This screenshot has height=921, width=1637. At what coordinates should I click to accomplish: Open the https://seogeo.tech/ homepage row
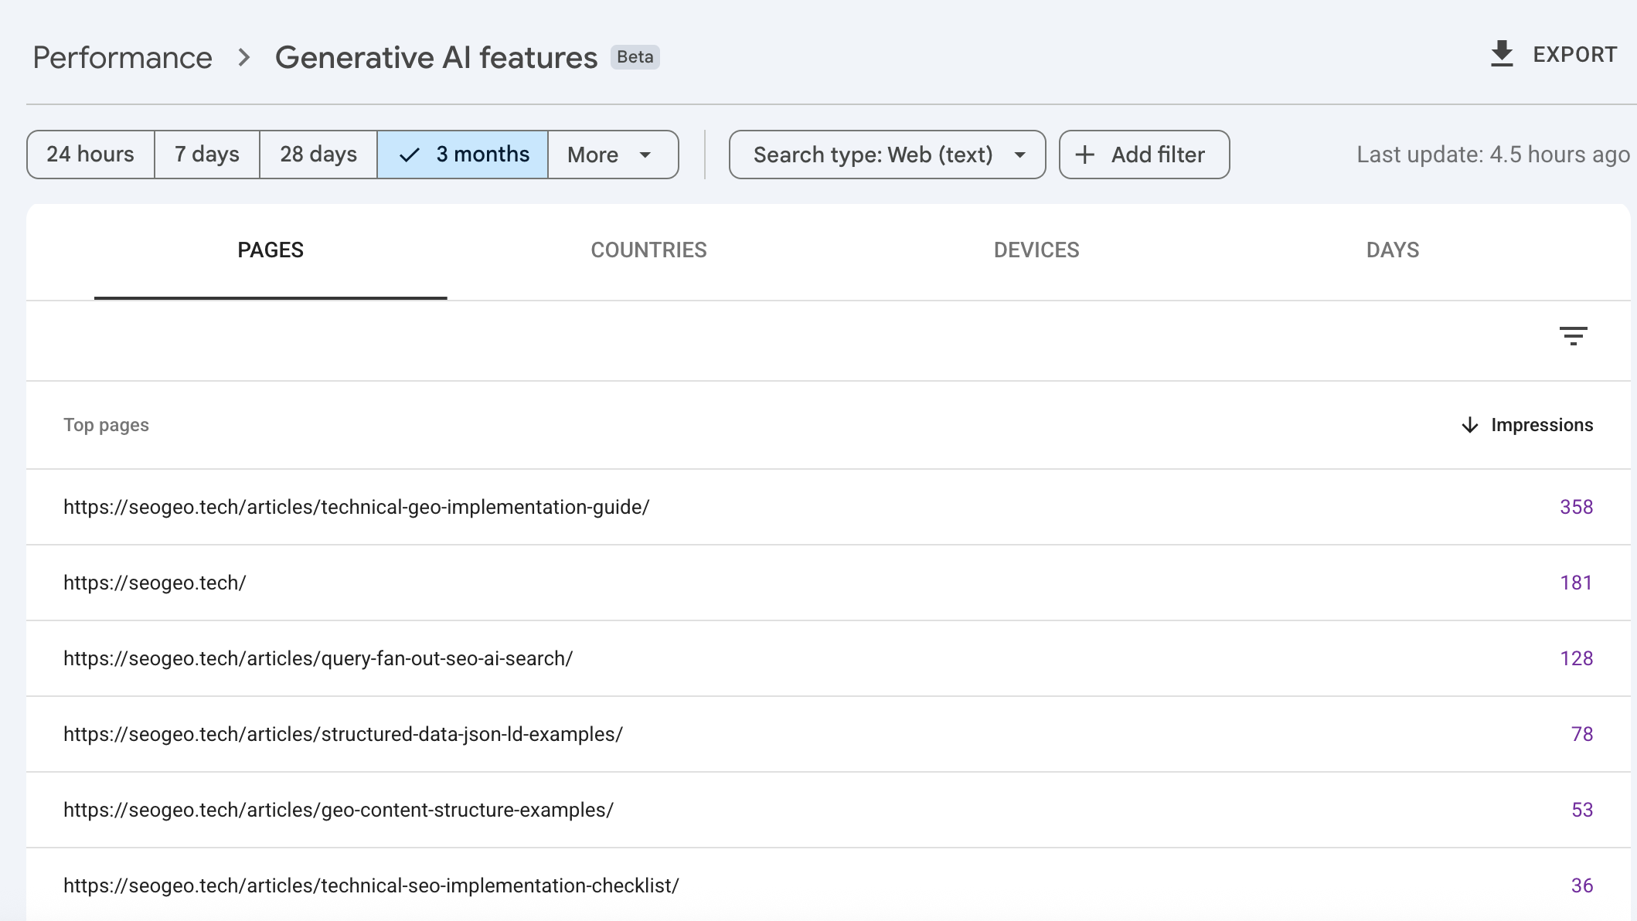829,583
